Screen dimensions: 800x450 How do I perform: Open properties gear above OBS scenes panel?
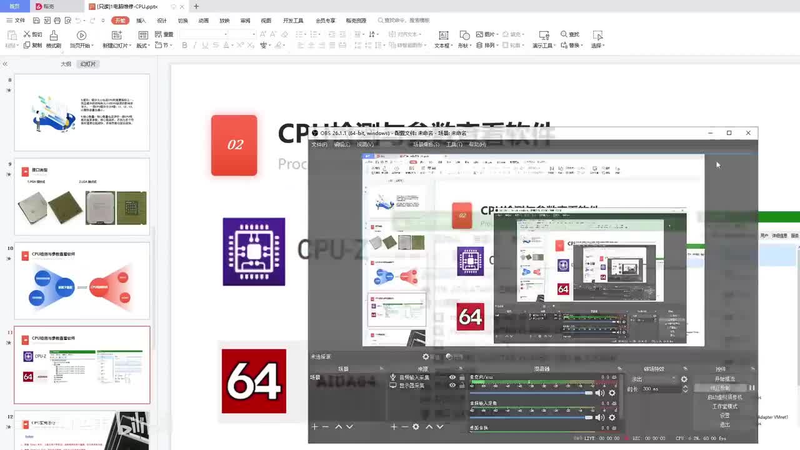coord(426,357)
